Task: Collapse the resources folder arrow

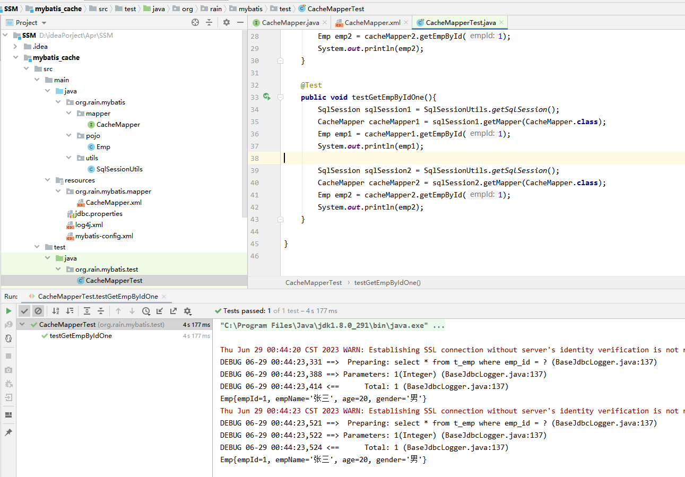Action: (48, 180)
